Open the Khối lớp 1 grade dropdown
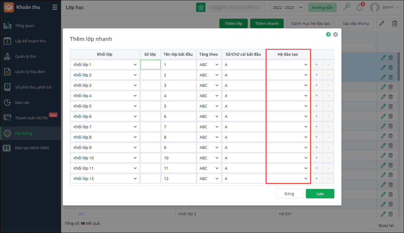This screenshot has width=404, height=233. tap(105, 65)
